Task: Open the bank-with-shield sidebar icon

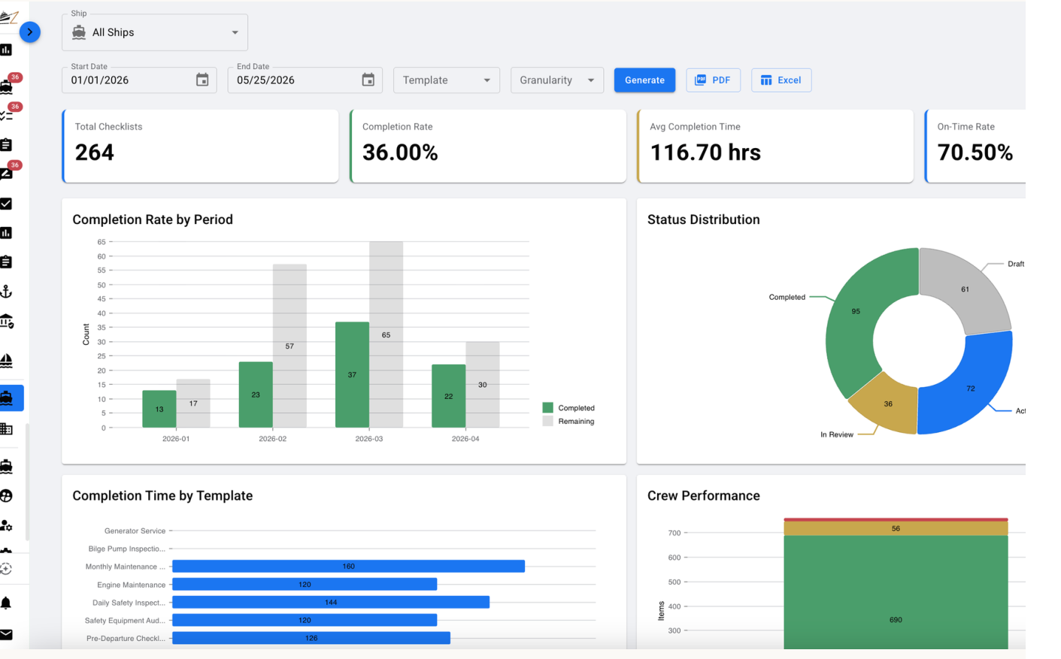Action: pos(7,322)
